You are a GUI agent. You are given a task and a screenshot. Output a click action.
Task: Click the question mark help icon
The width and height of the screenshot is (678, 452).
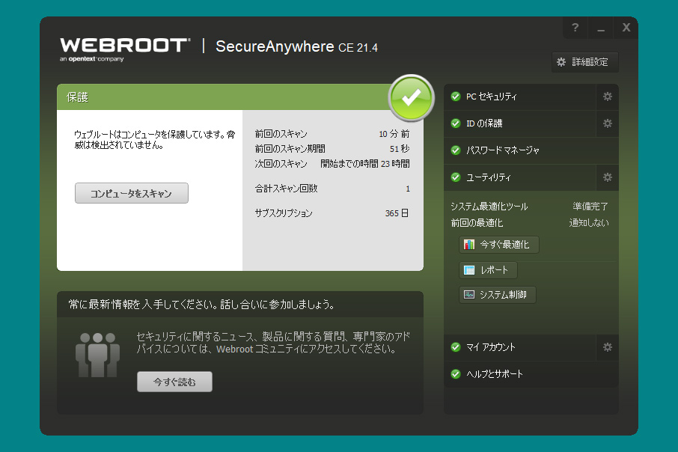575,28
